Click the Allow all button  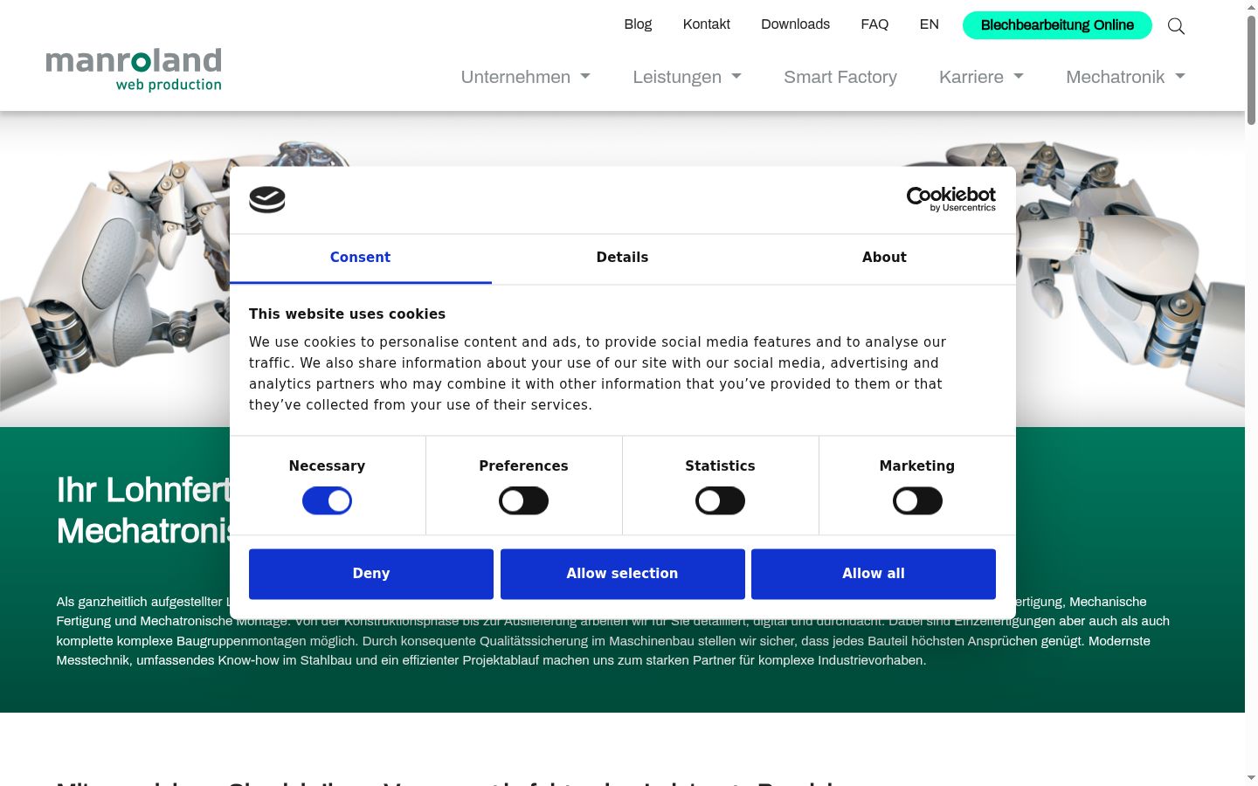[874, 574]
